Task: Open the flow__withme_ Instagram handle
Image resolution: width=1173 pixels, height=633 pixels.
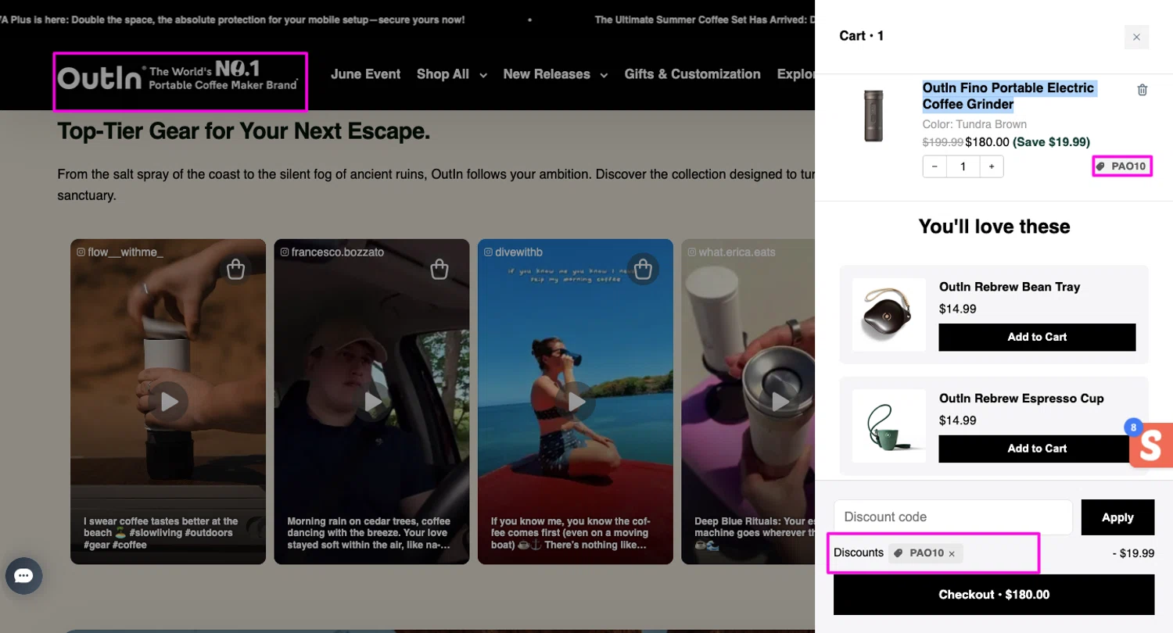Action: pos(120,252)
